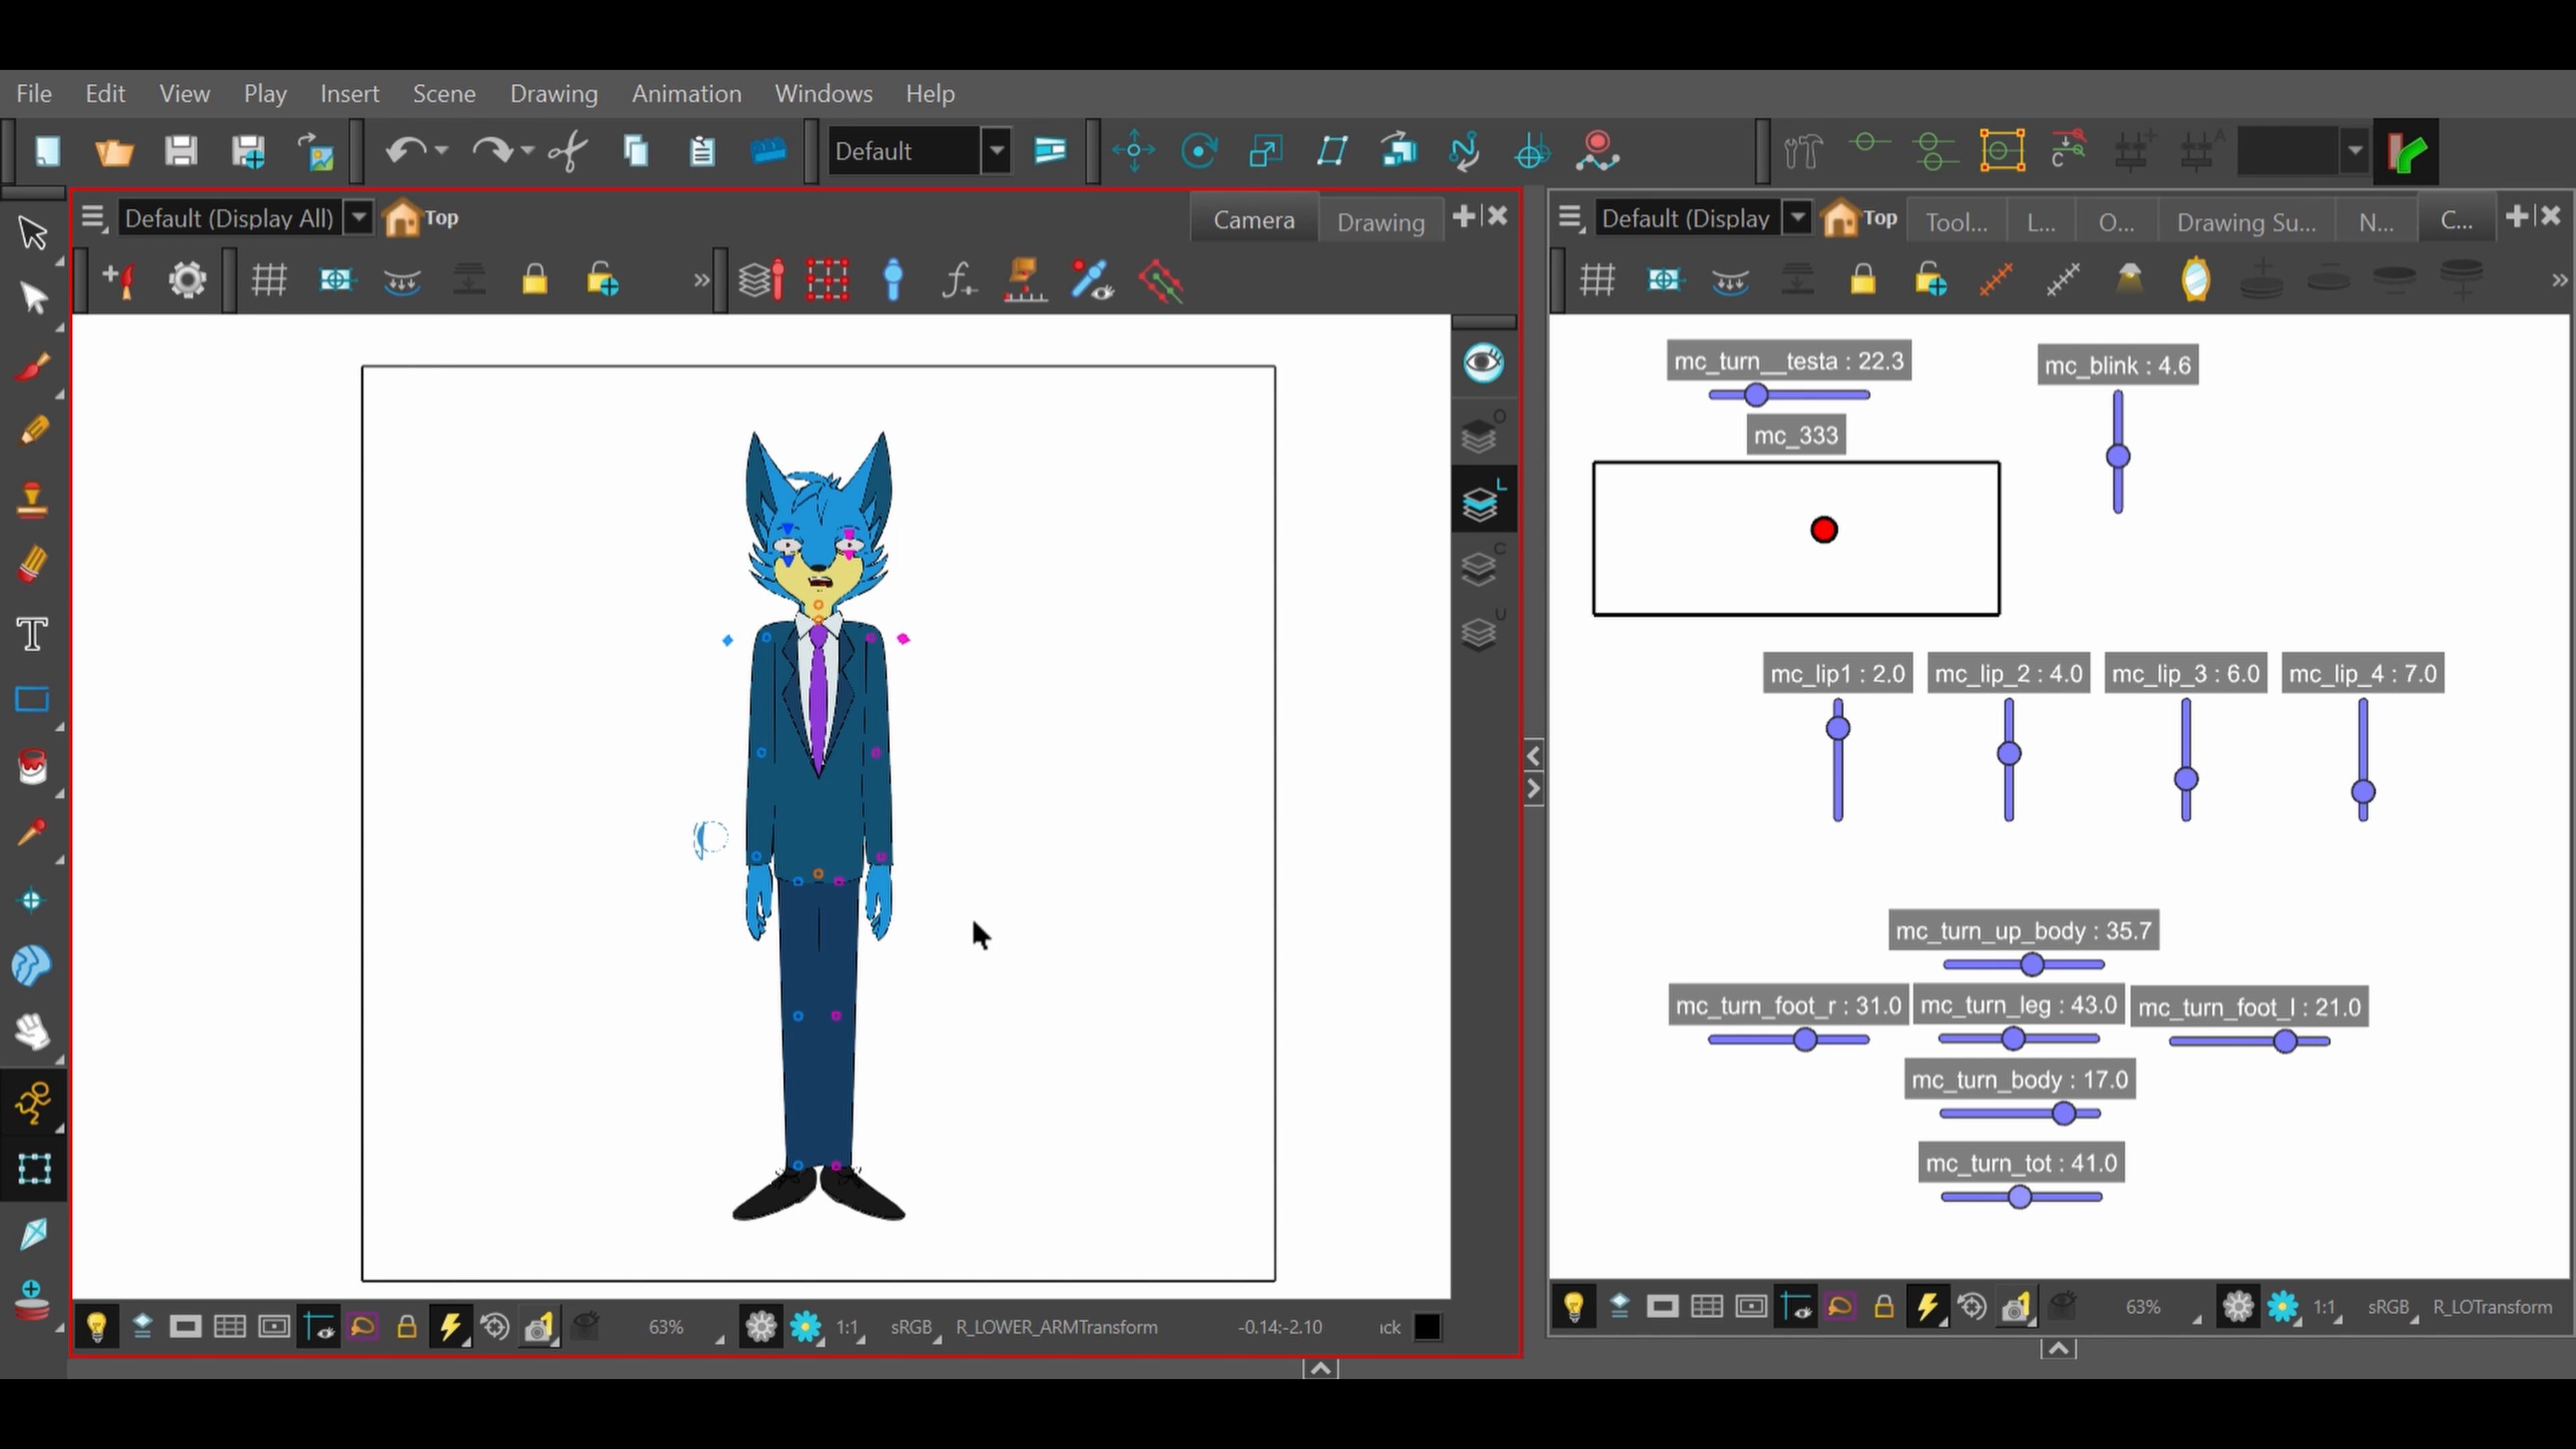
Task: Toggle the light bulb in right view status bar
Action: pos(1574,1307)
